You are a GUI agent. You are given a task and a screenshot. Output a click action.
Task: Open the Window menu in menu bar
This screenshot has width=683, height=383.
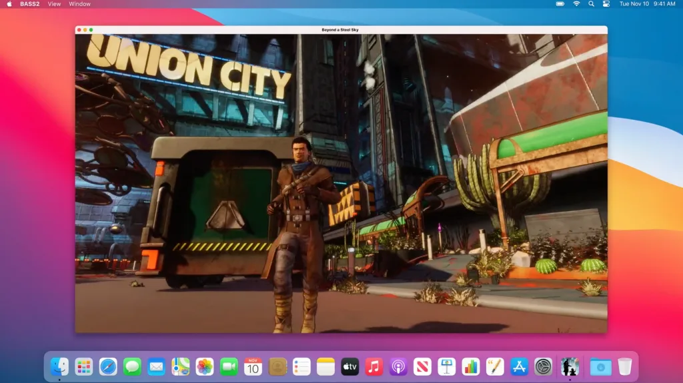pyautogui.click(x=80, y=4)
